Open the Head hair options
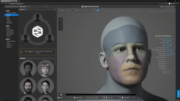The width and height of the screenshot is (180, 101). 8,28
